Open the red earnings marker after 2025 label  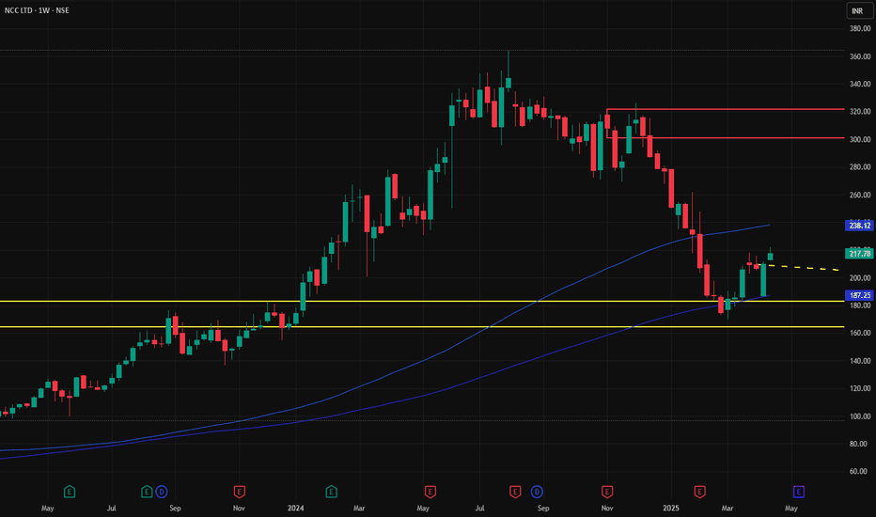click(x=699, y=492)
